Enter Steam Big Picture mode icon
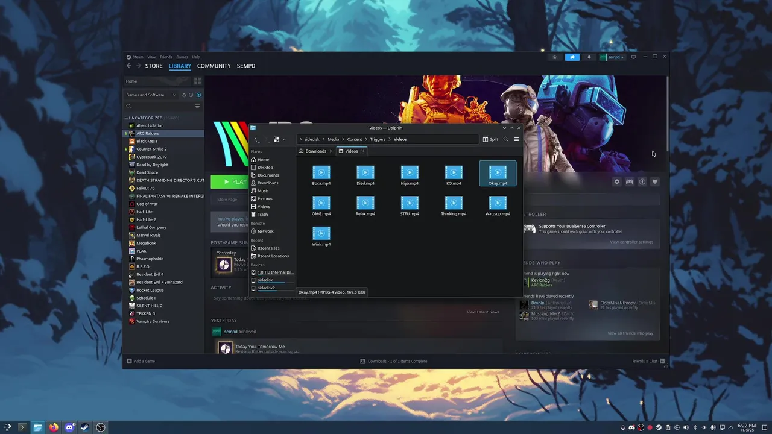 click(633, 57)
